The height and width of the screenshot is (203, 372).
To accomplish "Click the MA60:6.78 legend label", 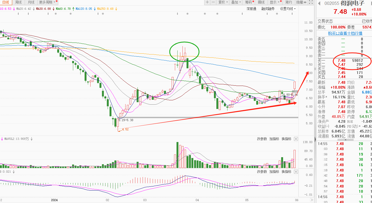I will point(63,9).
